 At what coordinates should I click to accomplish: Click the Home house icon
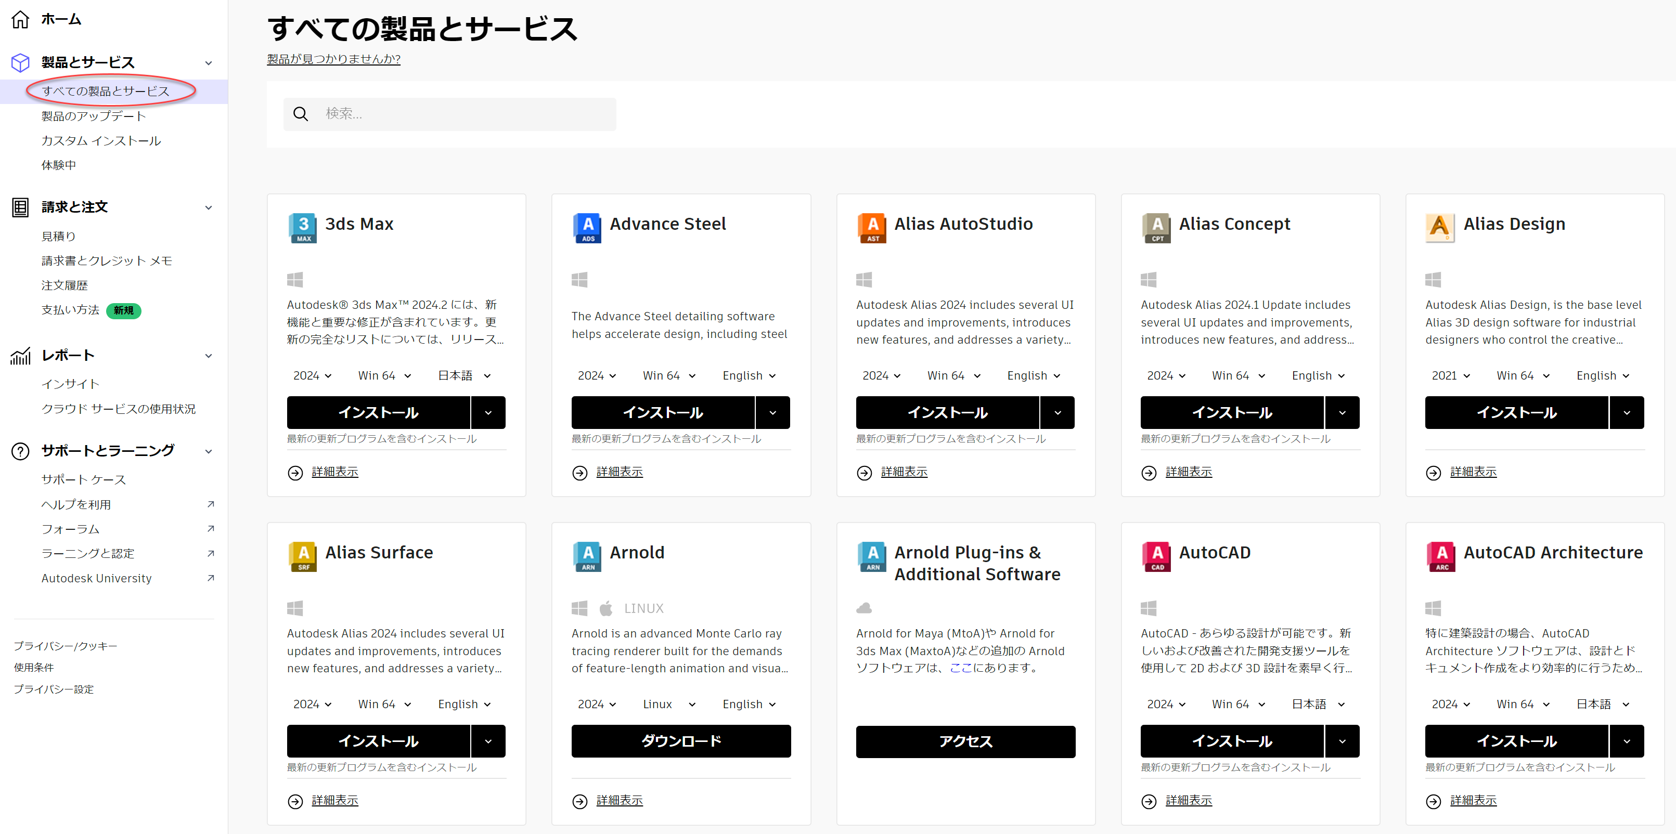click(20, 20)
